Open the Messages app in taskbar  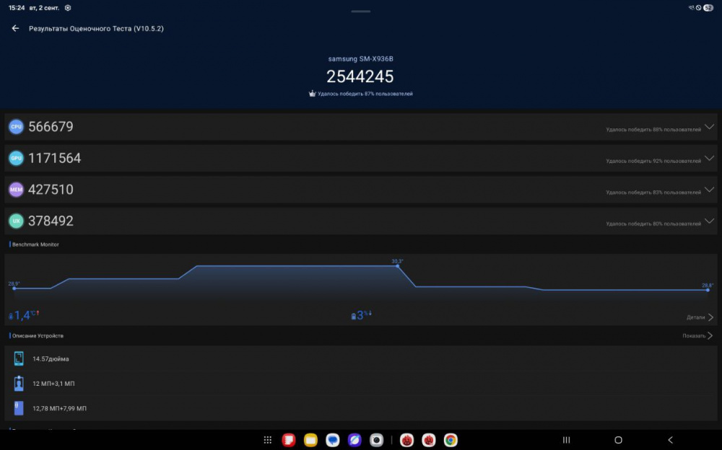332,440
